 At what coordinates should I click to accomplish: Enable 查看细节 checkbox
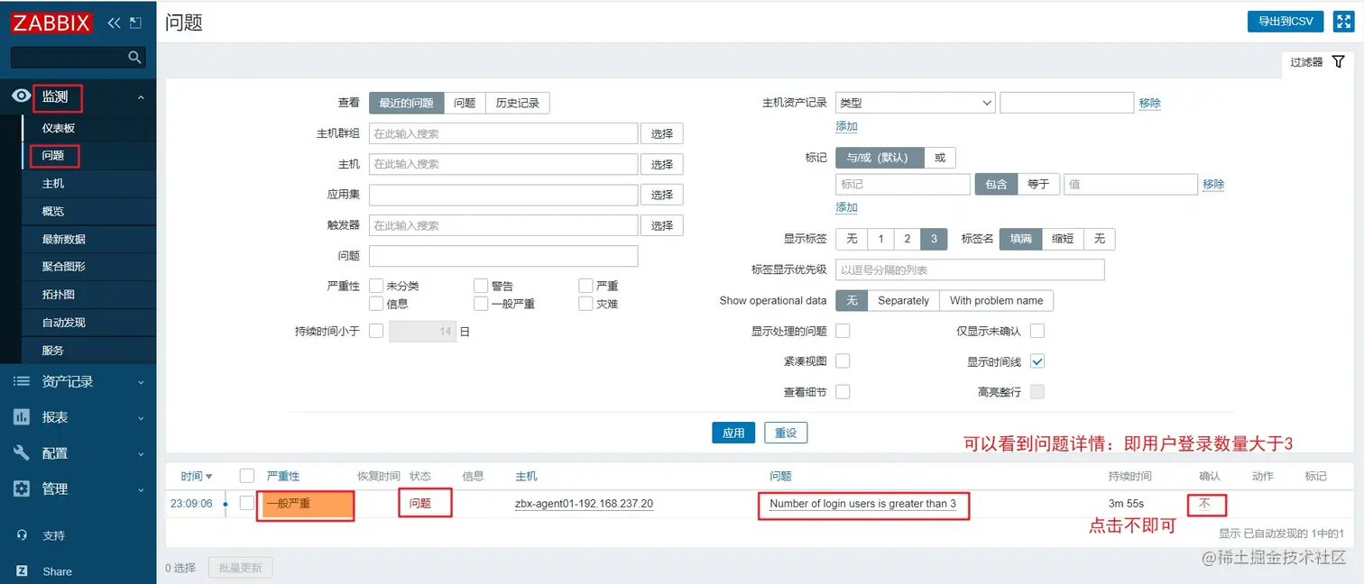coord(843,392)
